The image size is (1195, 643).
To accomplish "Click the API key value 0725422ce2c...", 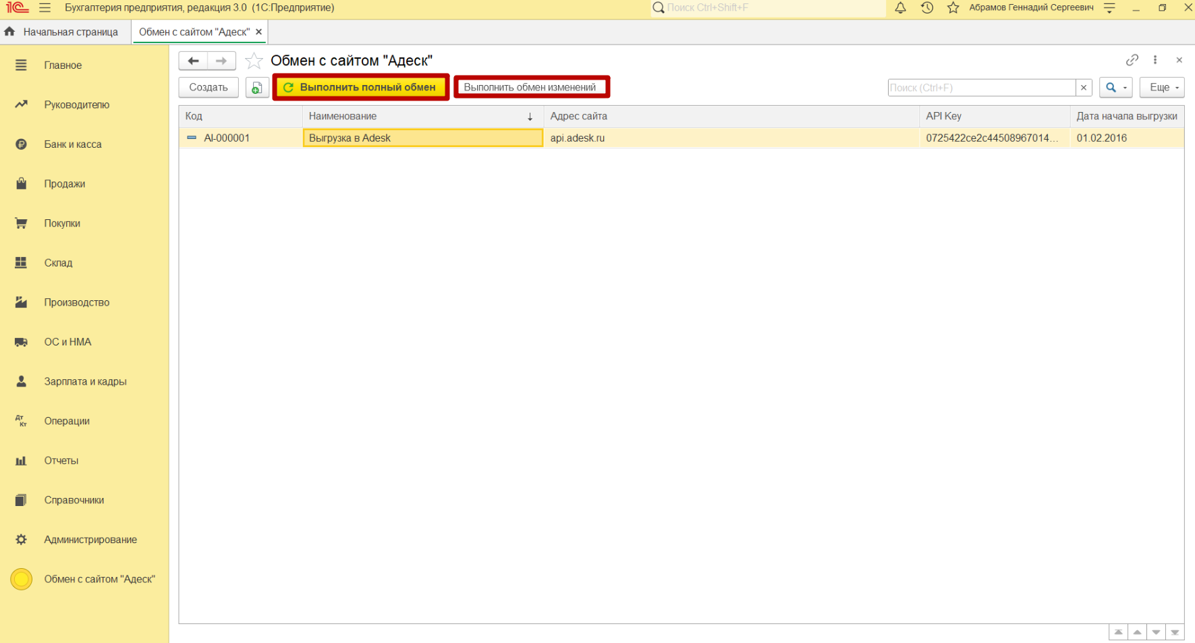I will (x=995, y=138).
